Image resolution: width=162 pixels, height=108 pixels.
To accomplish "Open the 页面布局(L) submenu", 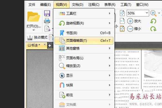I will pyautogui.click(x=84, y=58).
